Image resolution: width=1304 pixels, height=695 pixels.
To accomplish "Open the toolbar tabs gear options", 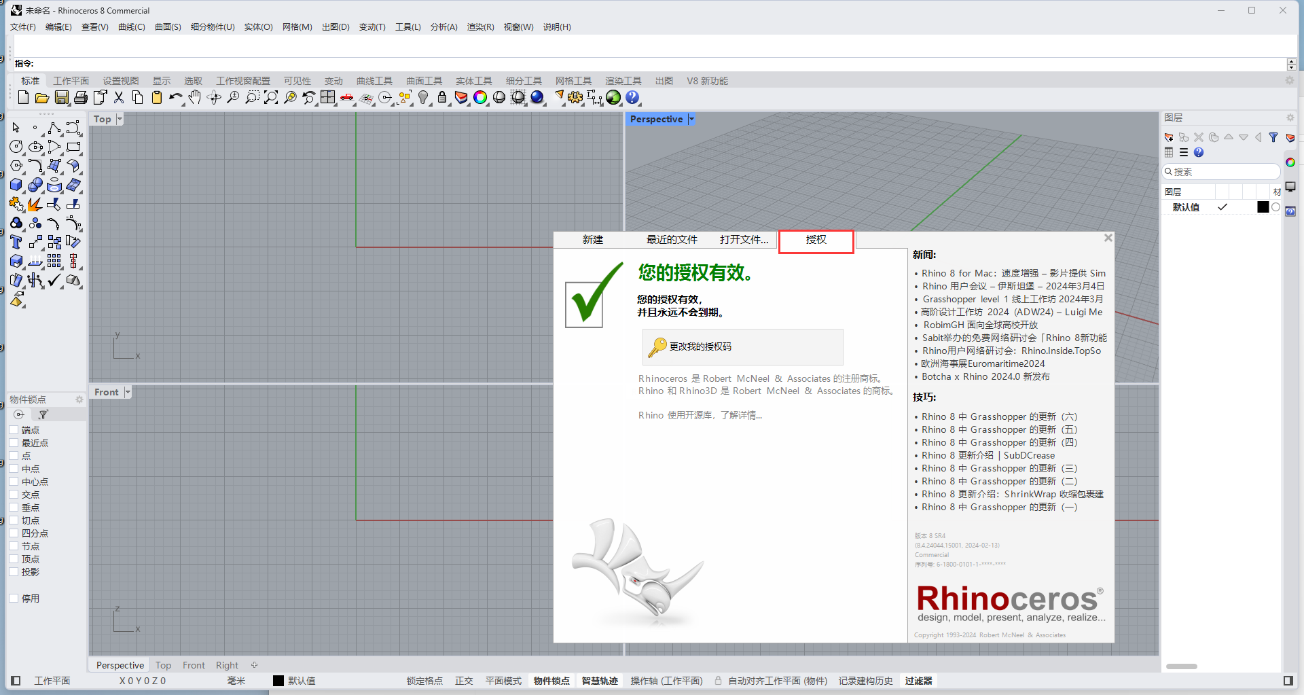I will 1290,80.
